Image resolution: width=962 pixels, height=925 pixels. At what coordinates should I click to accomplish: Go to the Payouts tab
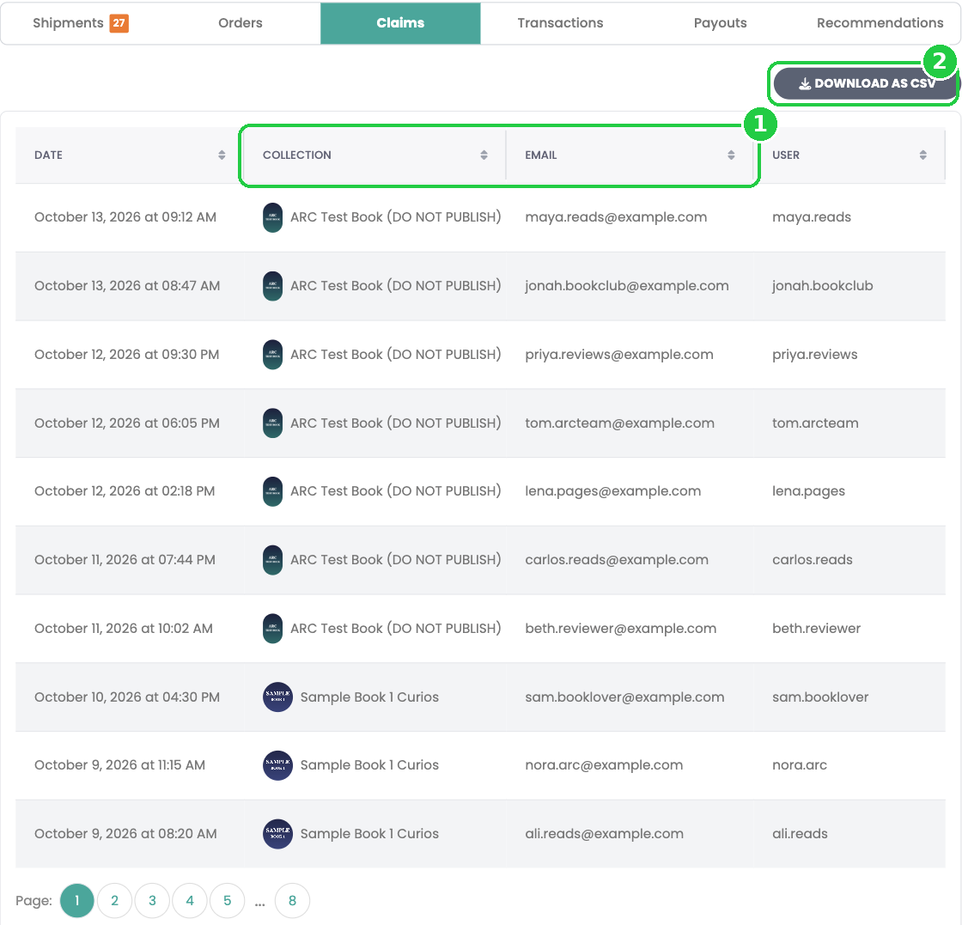[721, 23]
